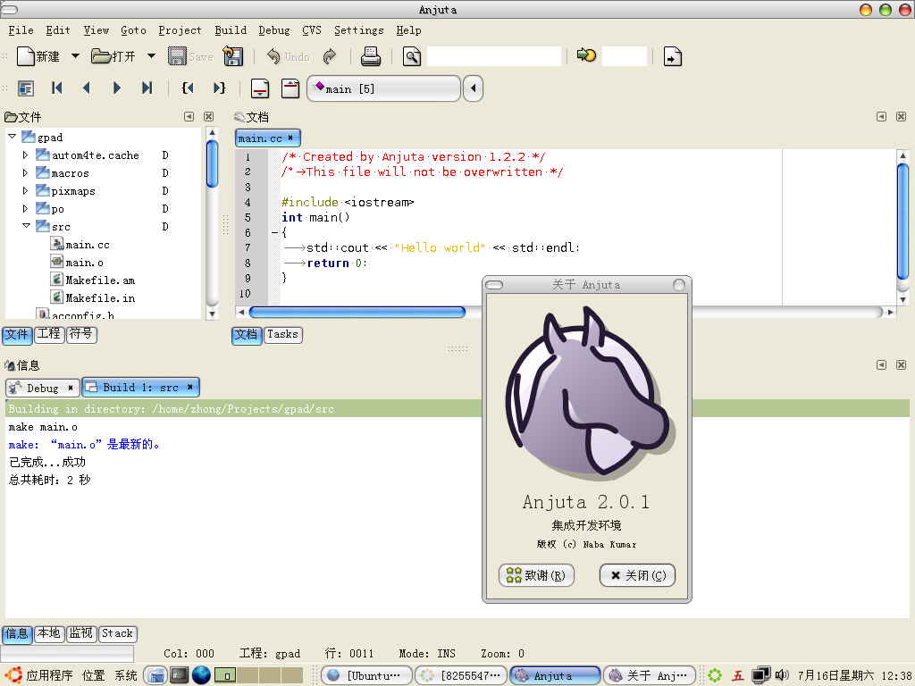Select Makefile.in in file tree

[x=100, y=298]
